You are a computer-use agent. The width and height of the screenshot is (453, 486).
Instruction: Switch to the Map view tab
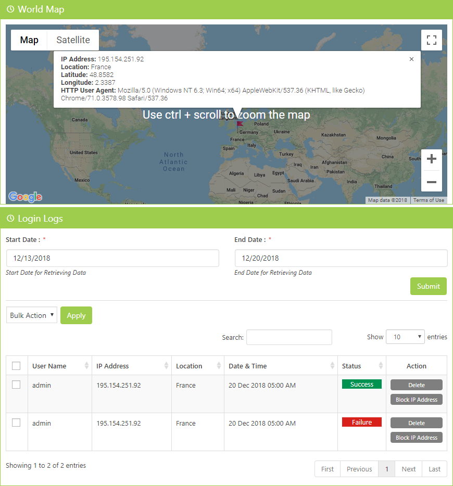29,40
